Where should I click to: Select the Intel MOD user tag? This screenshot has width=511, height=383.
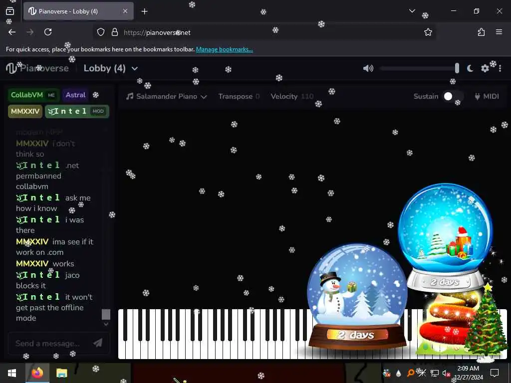77,111
